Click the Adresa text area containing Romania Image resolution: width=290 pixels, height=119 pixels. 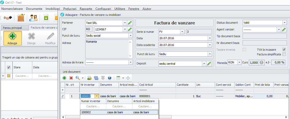(x=109, y=49)
